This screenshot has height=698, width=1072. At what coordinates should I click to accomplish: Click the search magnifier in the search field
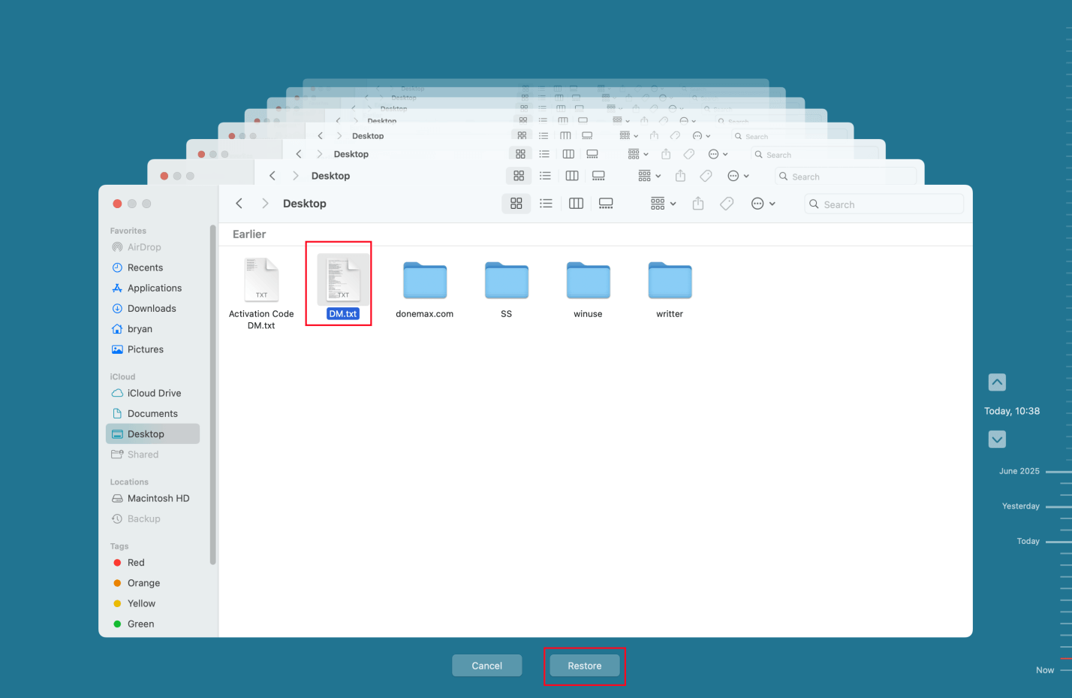click(814, 204)
